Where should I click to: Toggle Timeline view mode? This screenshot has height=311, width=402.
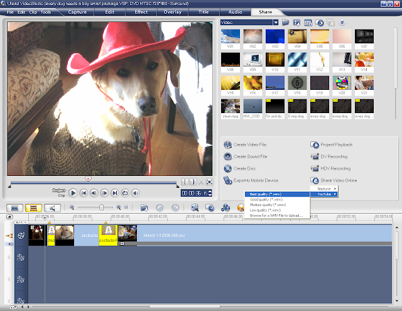click(33, 208)
